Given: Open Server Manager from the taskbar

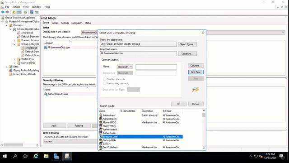Looking at the screenshot, I should [x=56, y=156].
